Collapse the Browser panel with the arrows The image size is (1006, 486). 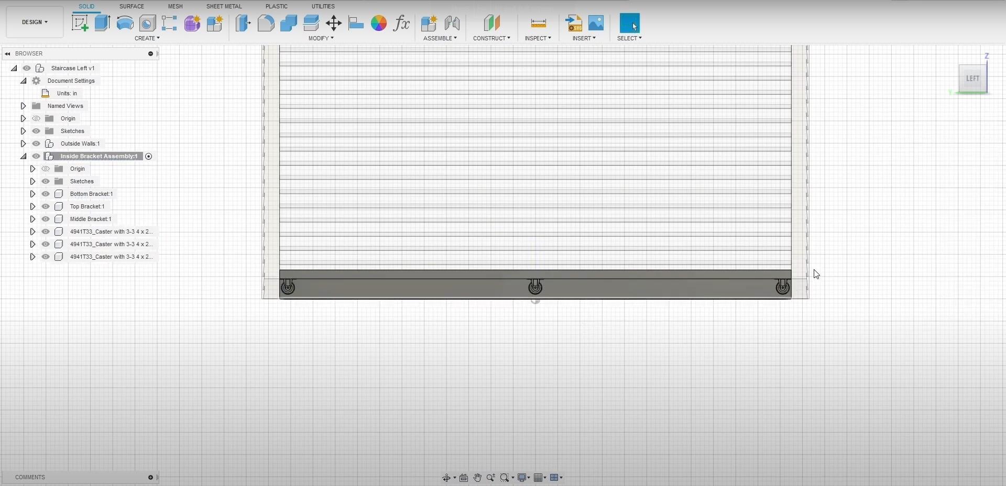[7, 53]
